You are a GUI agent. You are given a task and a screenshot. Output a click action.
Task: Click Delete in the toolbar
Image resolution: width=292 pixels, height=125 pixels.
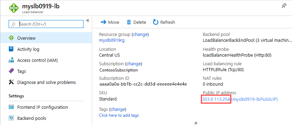tap(136, 22)
